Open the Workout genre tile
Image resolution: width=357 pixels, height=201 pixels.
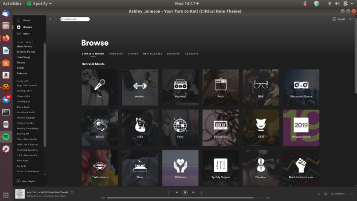[x=140, y=87]
